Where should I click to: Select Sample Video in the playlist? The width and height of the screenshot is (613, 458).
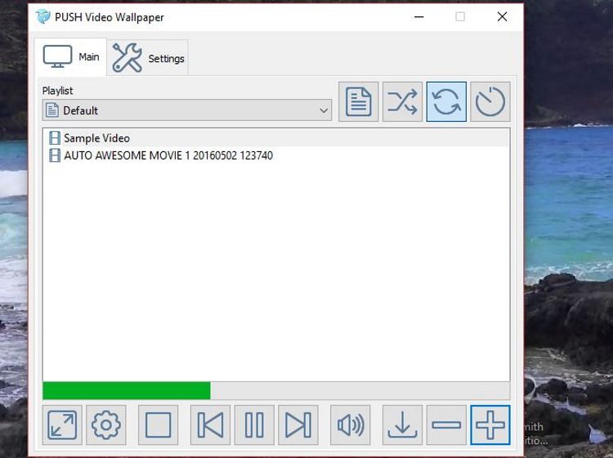276,138
